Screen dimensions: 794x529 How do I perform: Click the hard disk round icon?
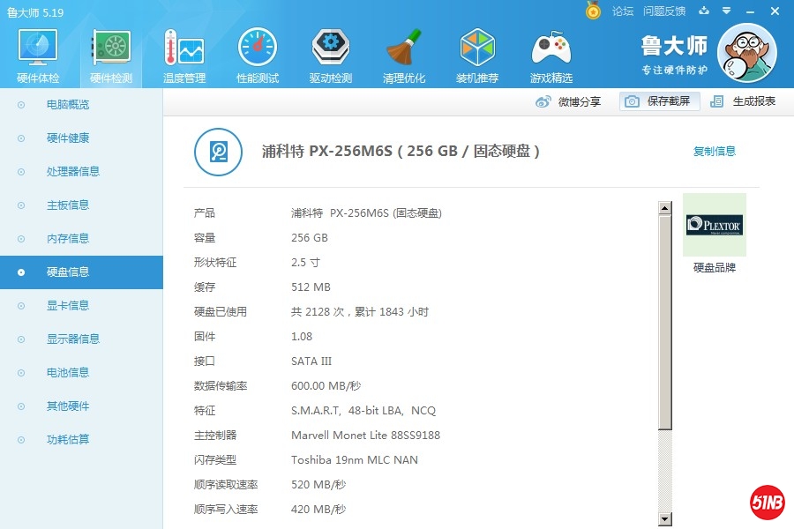218,152
